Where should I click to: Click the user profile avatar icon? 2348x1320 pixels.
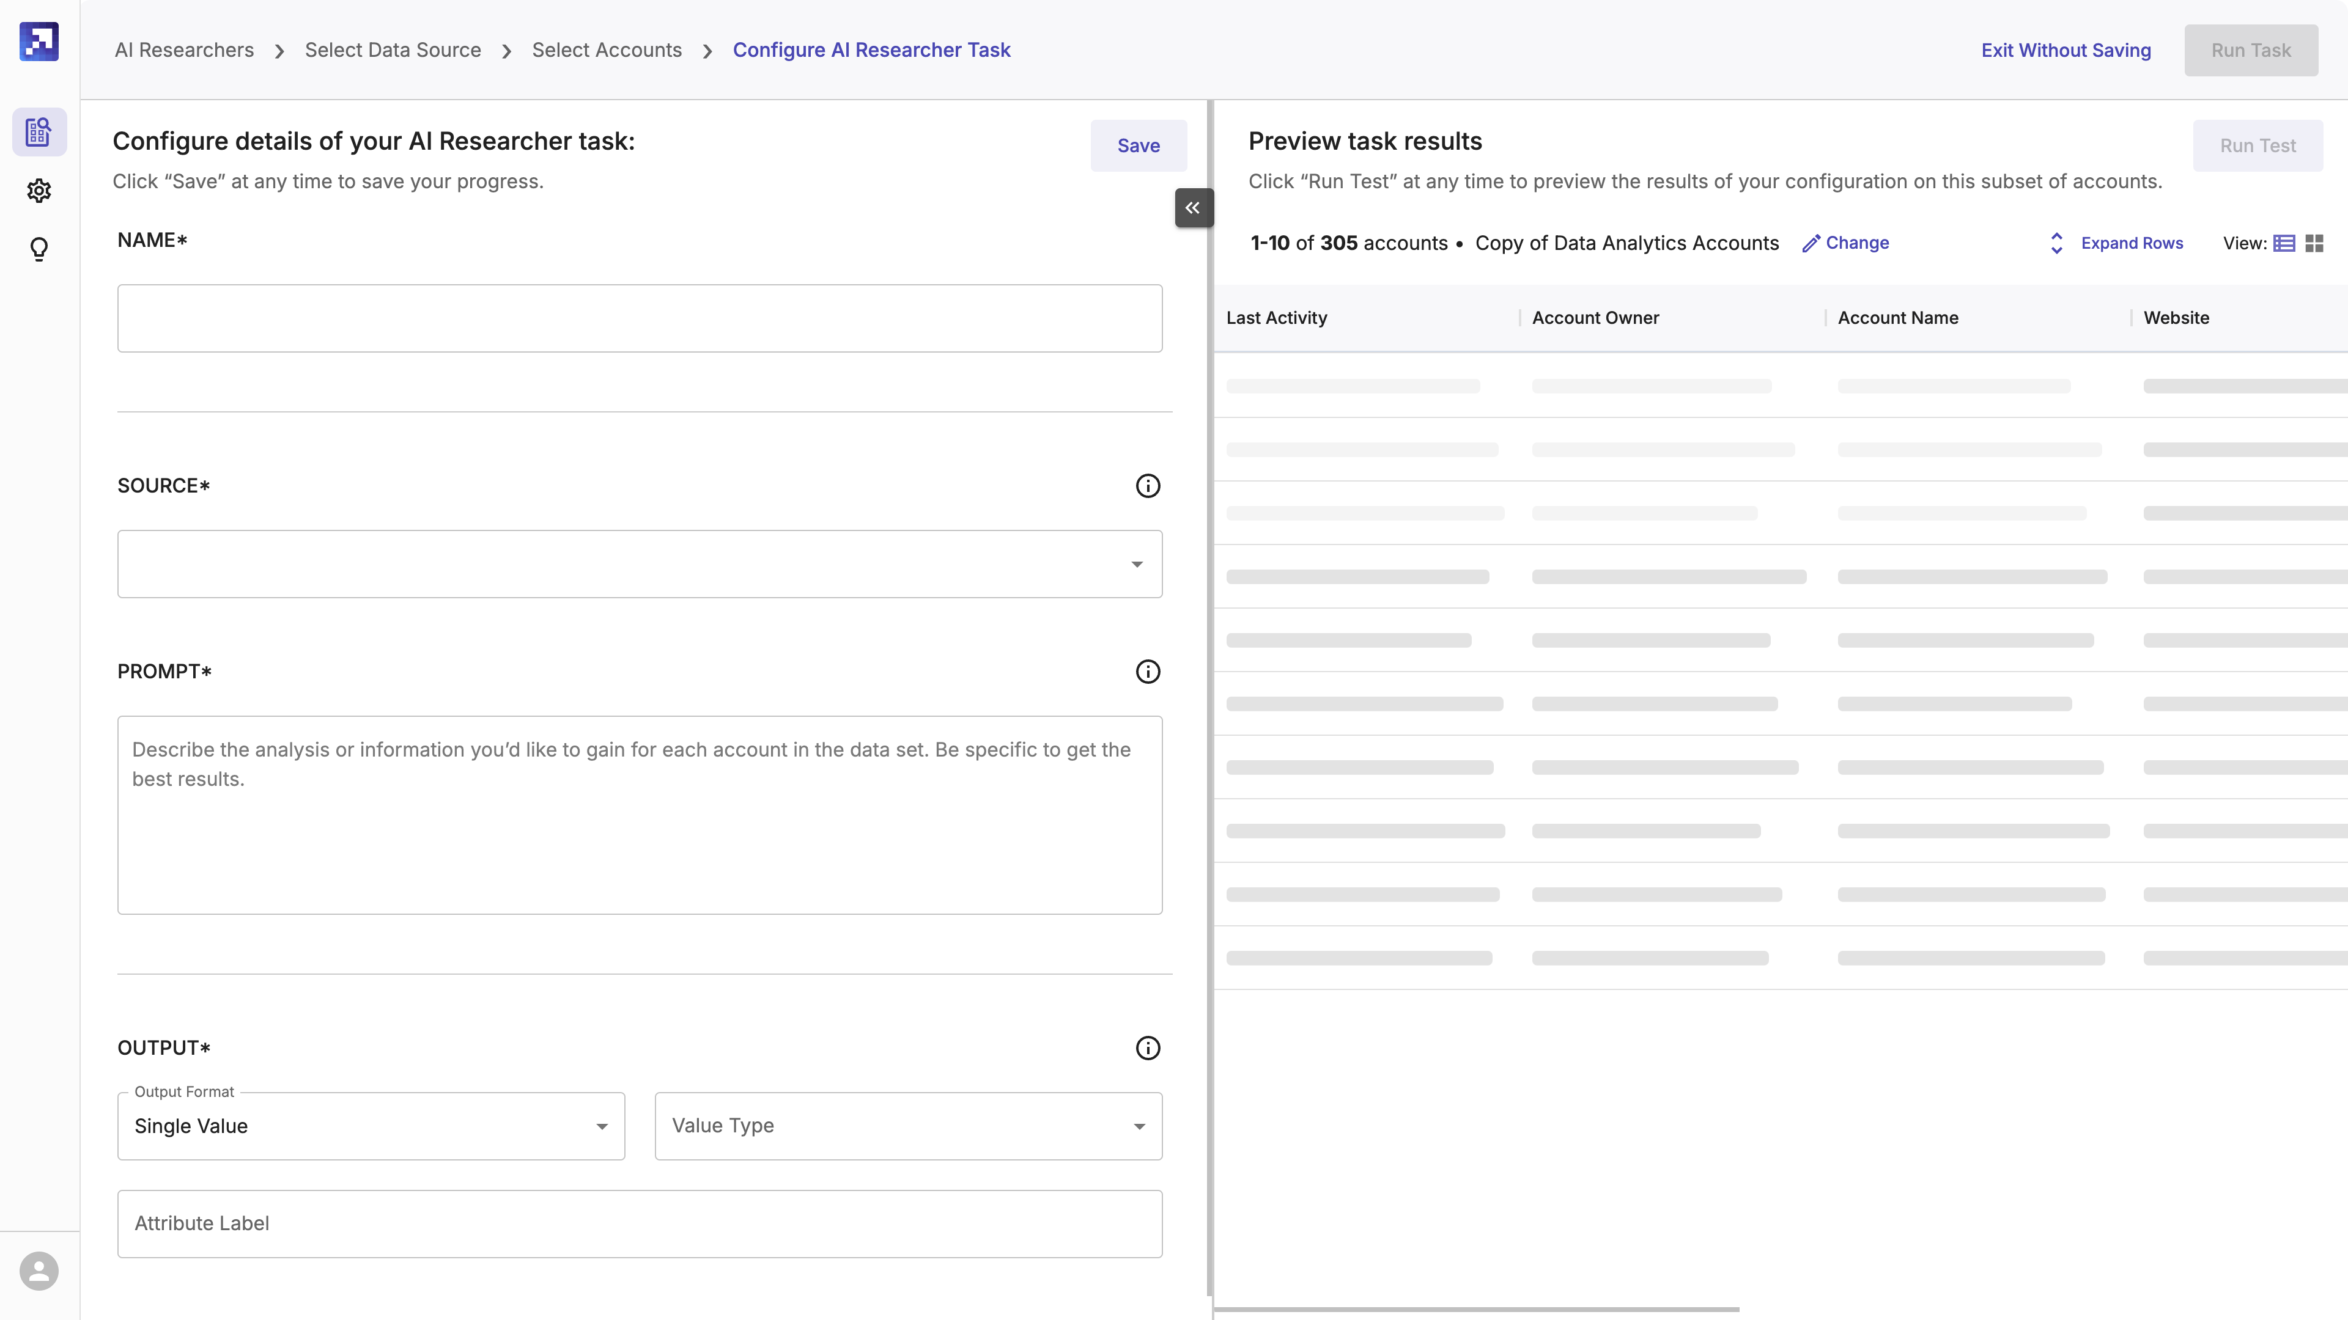click(x=39, y=1271)
